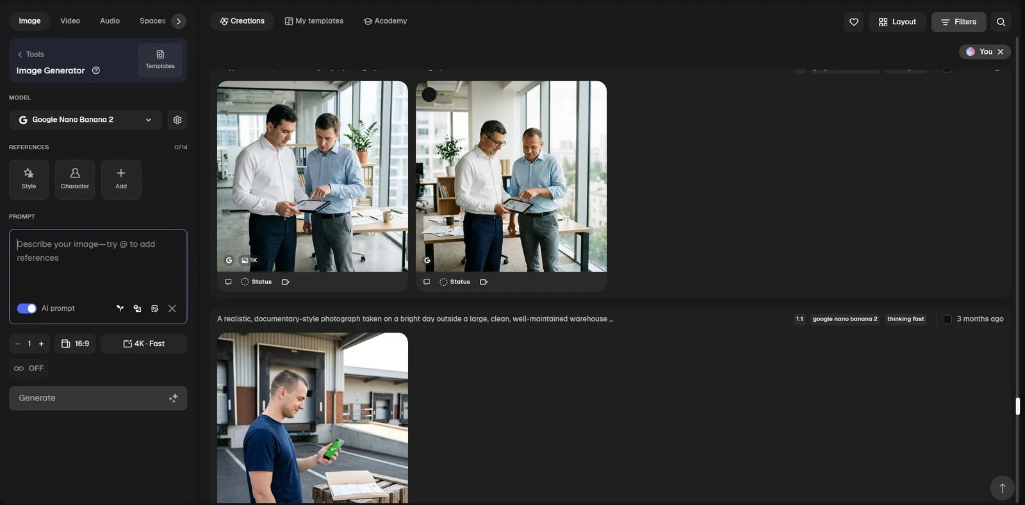1025x505 pixels.
Task: Clear the prompt with the X icon
Action: pos(172,308)
